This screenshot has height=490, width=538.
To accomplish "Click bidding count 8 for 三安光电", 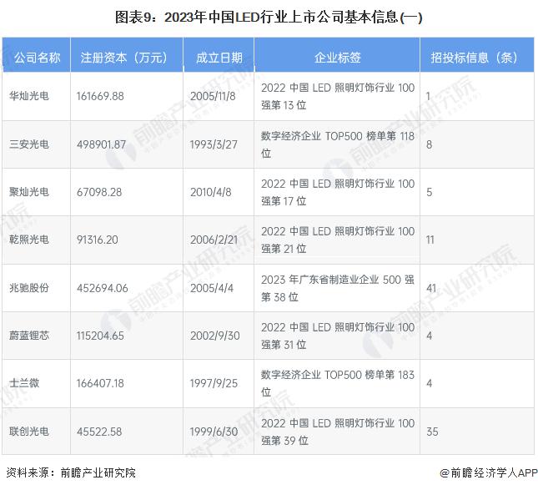I will tap(430, 144).
